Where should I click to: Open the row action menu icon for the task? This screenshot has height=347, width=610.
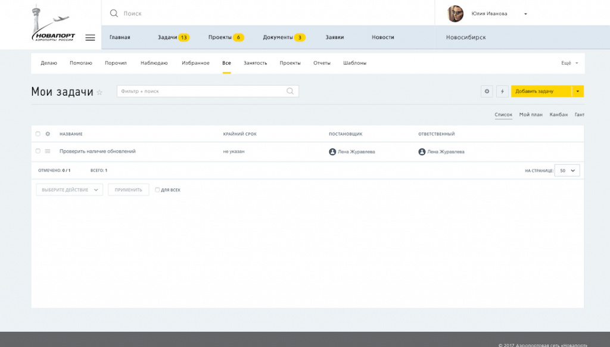point(48,152)
